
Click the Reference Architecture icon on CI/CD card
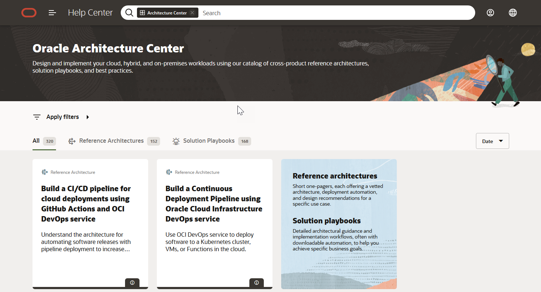[x=44, y=172]
